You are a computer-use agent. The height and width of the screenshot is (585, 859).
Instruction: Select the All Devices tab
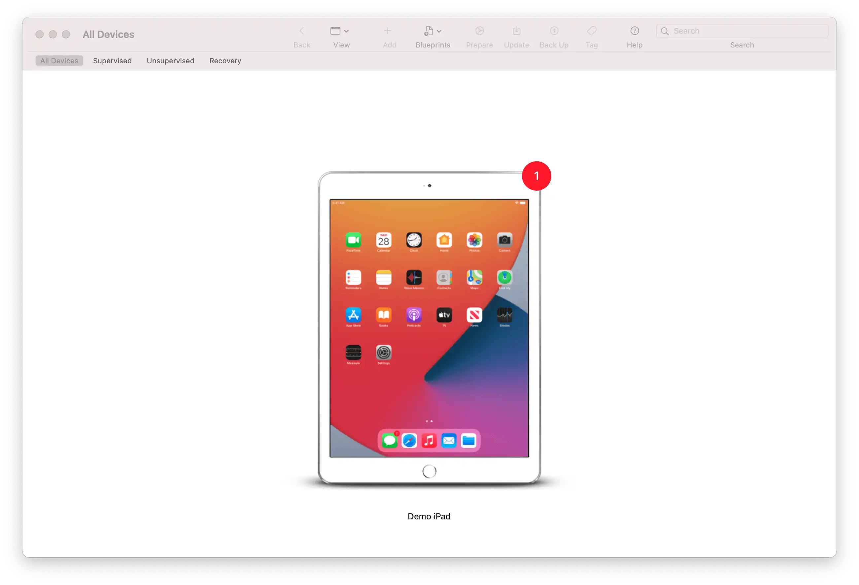(x=59, y=61)
